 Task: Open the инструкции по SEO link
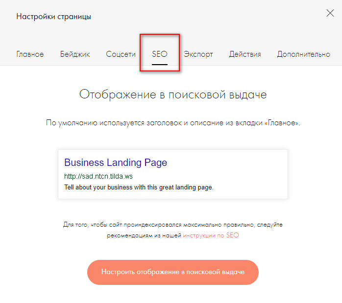coord(211,235)
